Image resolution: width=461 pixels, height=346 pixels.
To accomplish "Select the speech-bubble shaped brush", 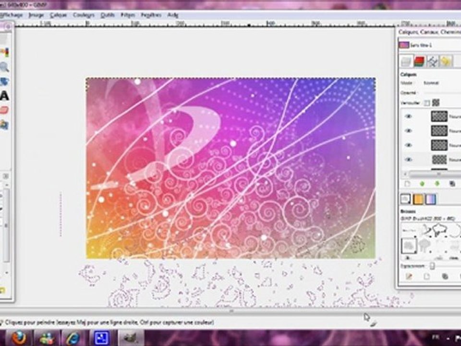I will (x=439, y=230).
